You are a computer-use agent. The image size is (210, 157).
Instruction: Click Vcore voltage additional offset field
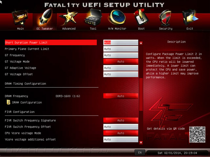pyautogui.click(x=121, y=139)
